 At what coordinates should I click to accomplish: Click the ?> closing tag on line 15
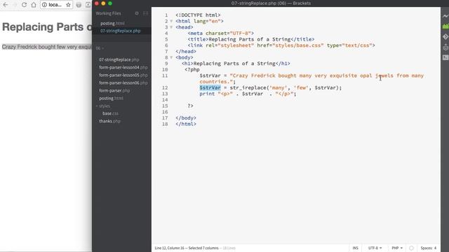click(190, 106)
